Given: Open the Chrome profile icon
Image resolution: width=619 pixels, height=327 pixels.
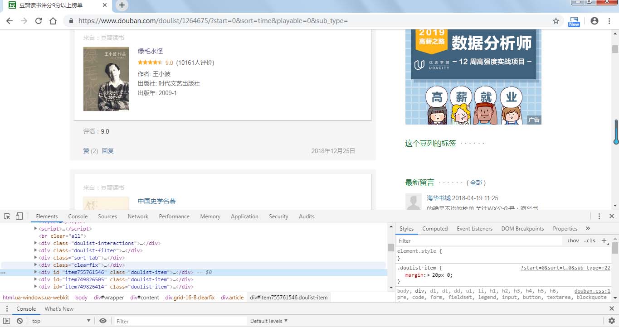Looking at the screenshot, I should tap(594, 20).
